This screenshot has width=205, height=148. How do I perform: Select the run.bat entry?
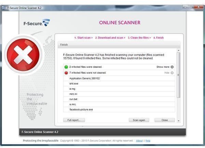pos(119,99)
